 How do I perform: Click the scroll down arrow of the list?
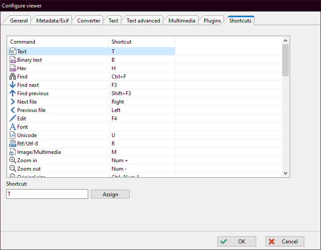285,173
